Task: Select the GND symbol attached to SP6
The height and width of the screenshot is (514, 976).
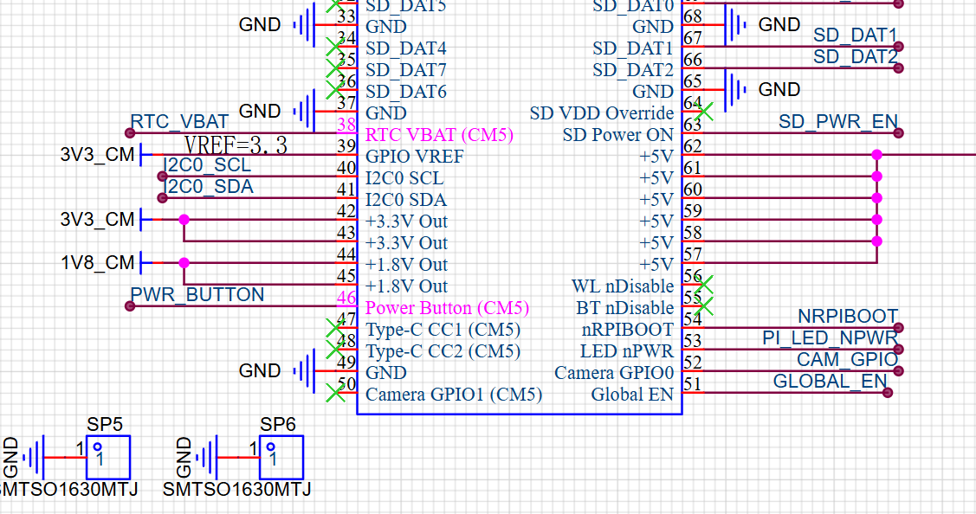Action: point(207,458)
